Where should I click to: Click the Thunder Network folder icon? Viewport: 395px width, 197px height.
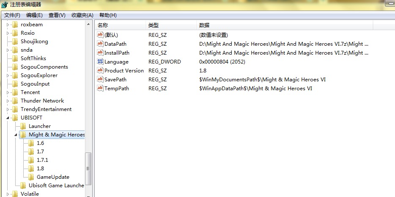15,101
